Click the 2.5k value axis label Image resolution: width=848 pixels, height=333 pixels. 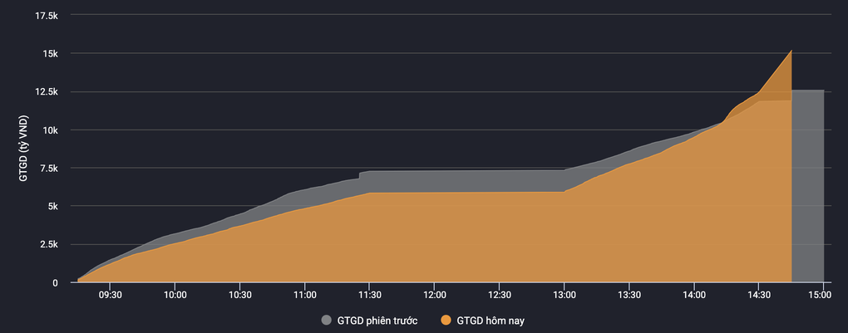click(x=47, y=245)
